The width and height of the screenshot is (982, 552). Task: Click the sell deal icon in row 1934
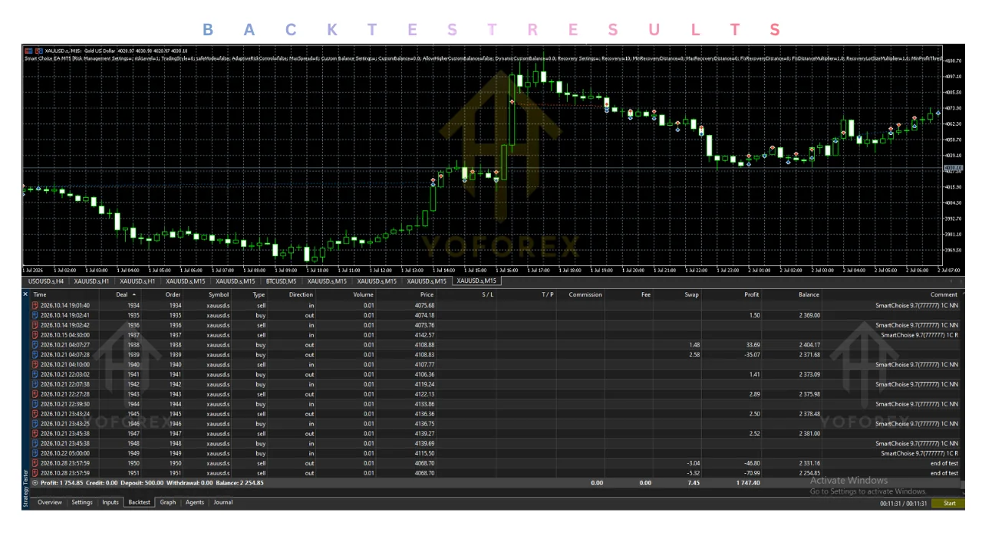coord(35,305)
